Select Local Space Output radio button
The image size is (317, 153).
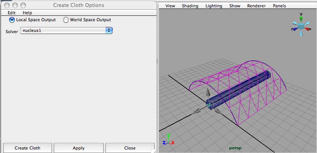pos(12,20)
